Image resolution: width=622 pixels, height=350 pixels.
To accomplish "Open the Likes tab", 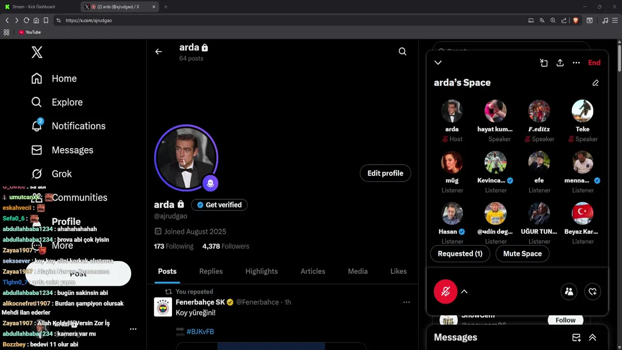I will tap(398, 271).
